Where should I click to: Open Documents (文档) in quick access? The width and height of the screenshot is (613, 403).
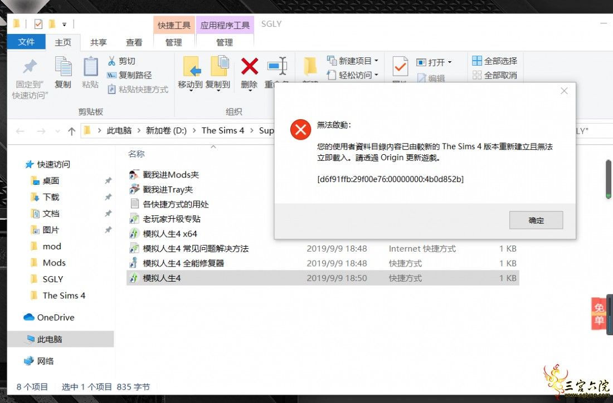(x=45, y=214)
